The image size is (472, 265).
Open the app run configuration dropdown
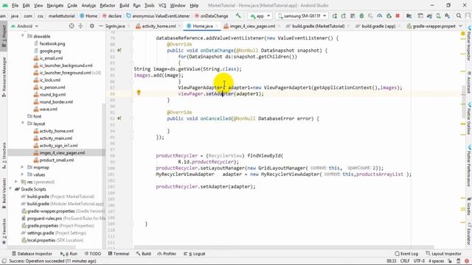click(260, 15)
